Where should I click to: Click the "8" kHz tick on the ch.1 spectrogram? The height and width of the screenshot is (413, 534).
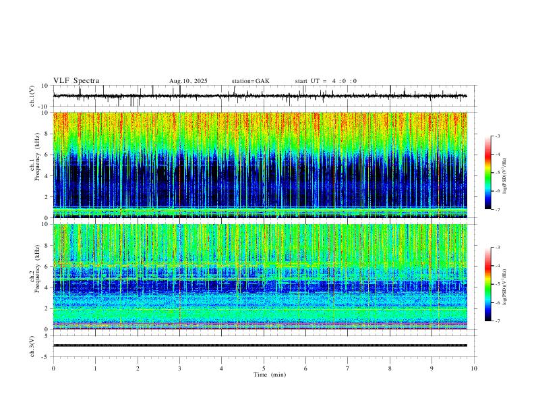47,134
